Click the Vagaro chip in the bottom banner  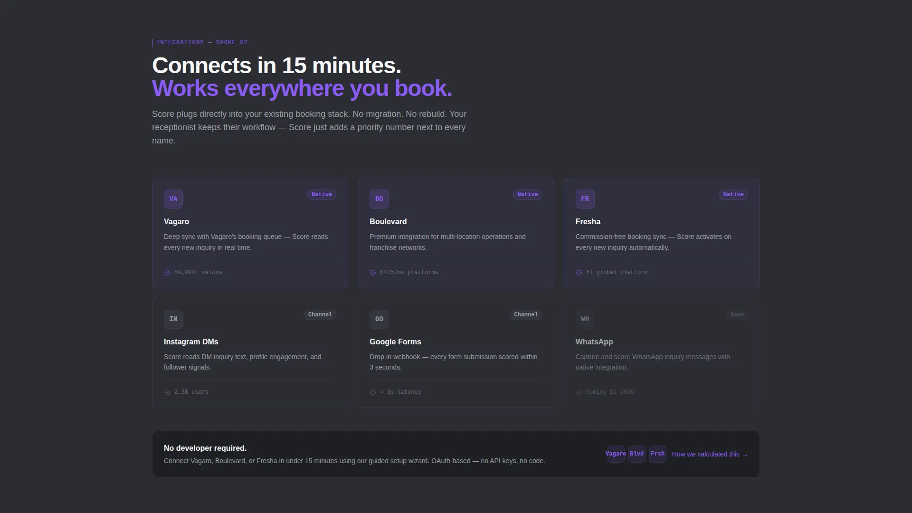point(616,454)
